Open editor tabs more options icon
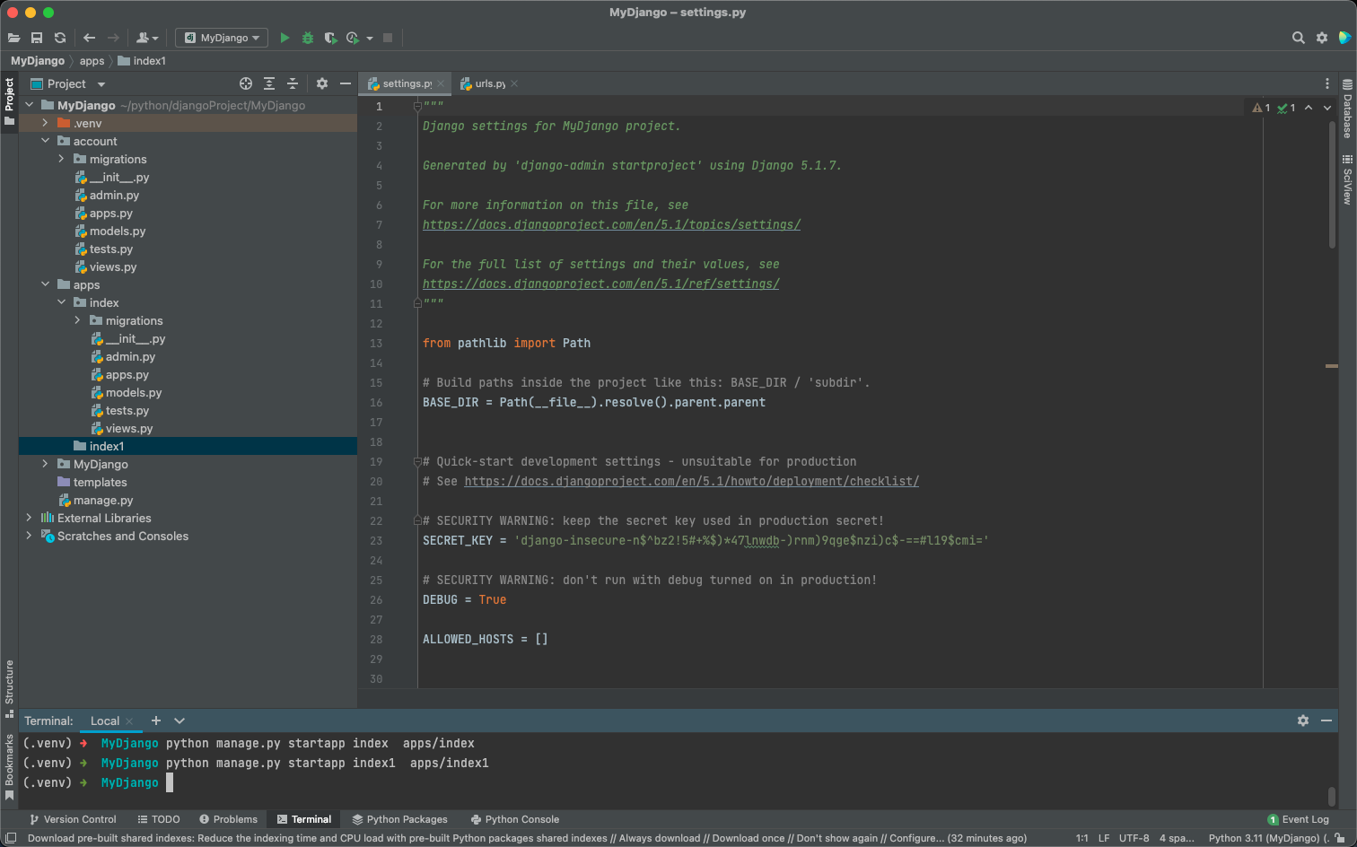This screenshot has height=847, width=1357. pos(1327,83)
